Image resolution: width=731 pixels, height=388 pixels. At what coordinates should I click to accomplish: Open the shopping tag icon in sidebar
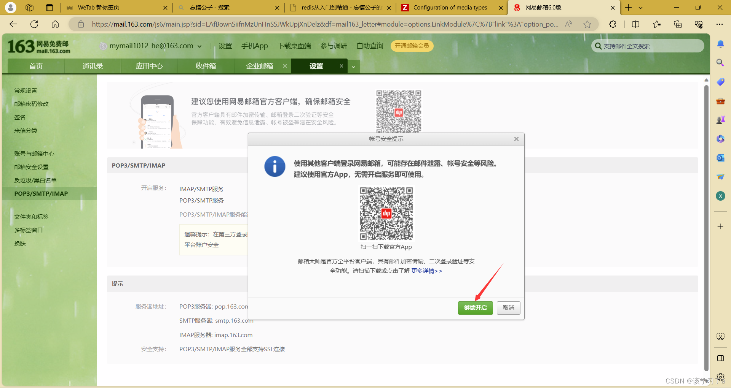(720, 82)
